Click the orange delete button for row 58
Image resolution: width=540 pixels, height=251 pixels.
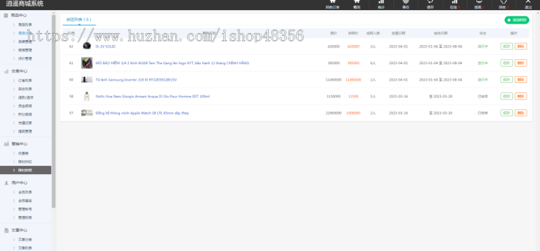[x=521, y=96]
